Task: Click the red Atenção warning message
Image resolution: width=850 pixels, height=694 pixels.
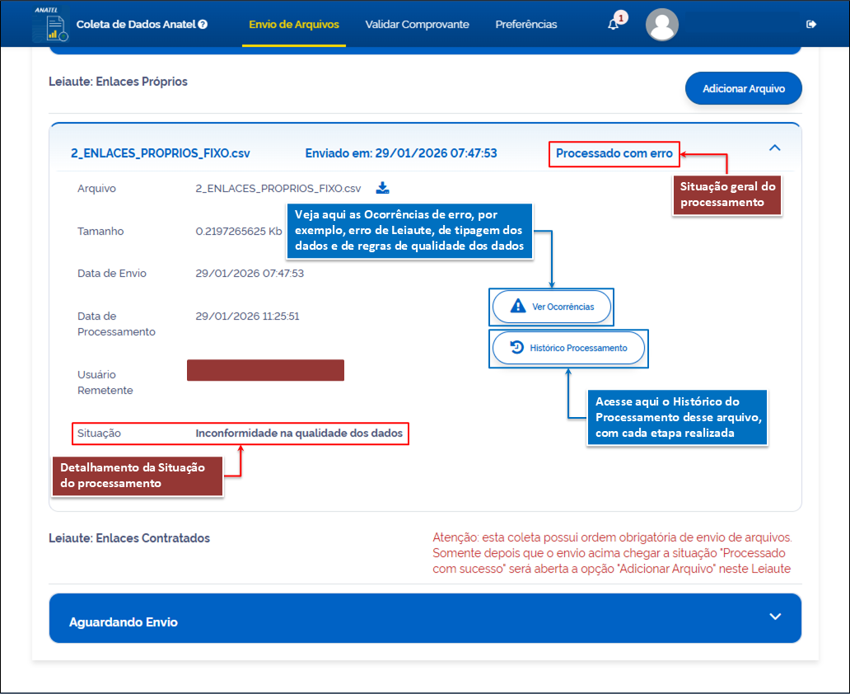Action: click(x=612, y=553)
